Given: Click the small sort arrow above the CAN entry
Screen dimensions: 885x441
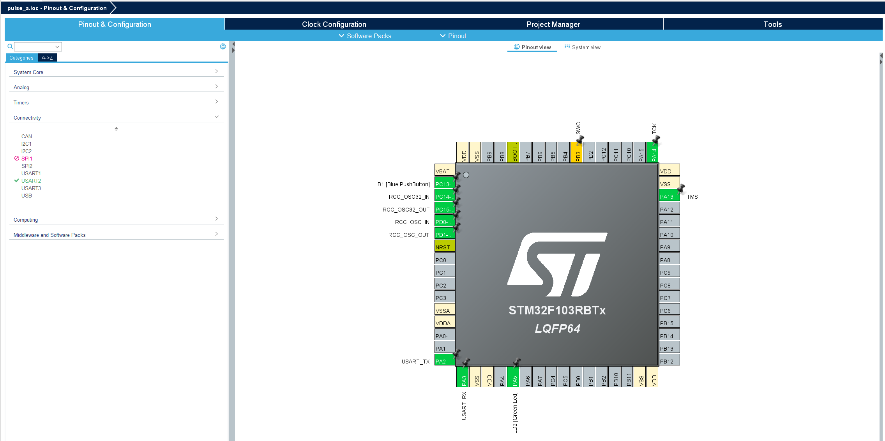Looking at the screenshot, I should (116, 129).
